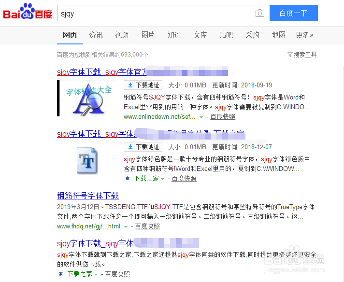Open camera image search icon
This screenshot has height=282, width=344.
[260, 13]
